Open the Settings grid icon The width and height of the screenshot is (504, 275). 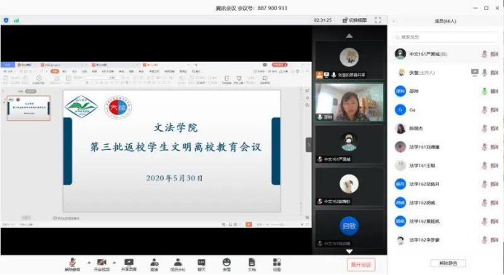277,264
